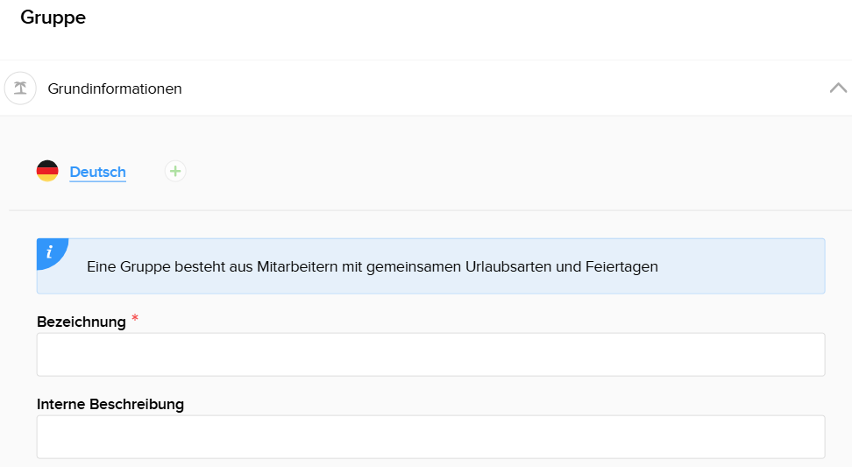The width and height of the screenshot is (852, 467).
Task: Click the divider line below the language tabs
Action: [430, 210]
